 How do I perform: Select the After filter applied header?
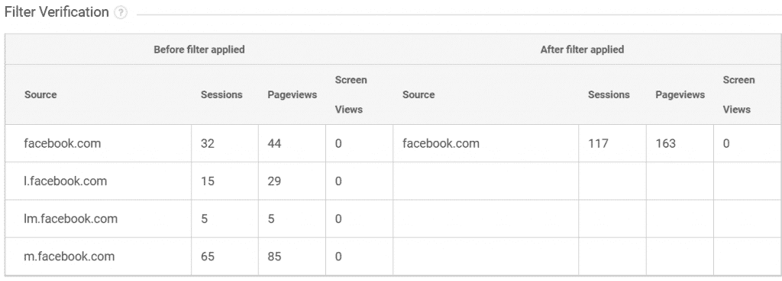click(x=582, y=49)
